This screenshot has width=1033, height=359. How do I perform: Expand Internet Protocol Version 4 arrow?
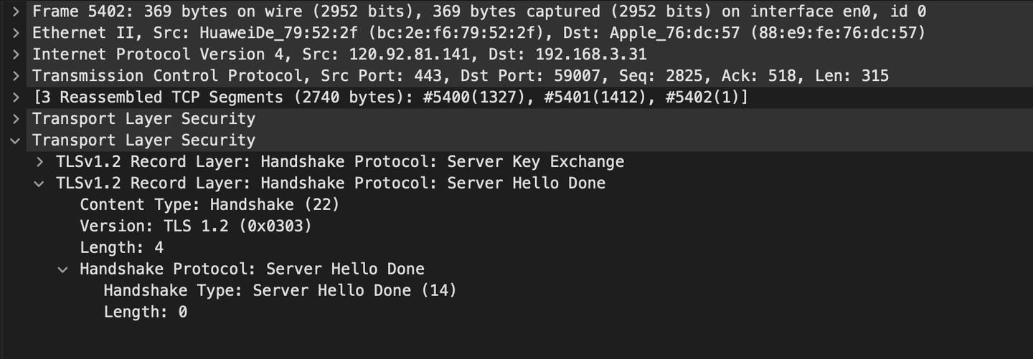point(16,54)
